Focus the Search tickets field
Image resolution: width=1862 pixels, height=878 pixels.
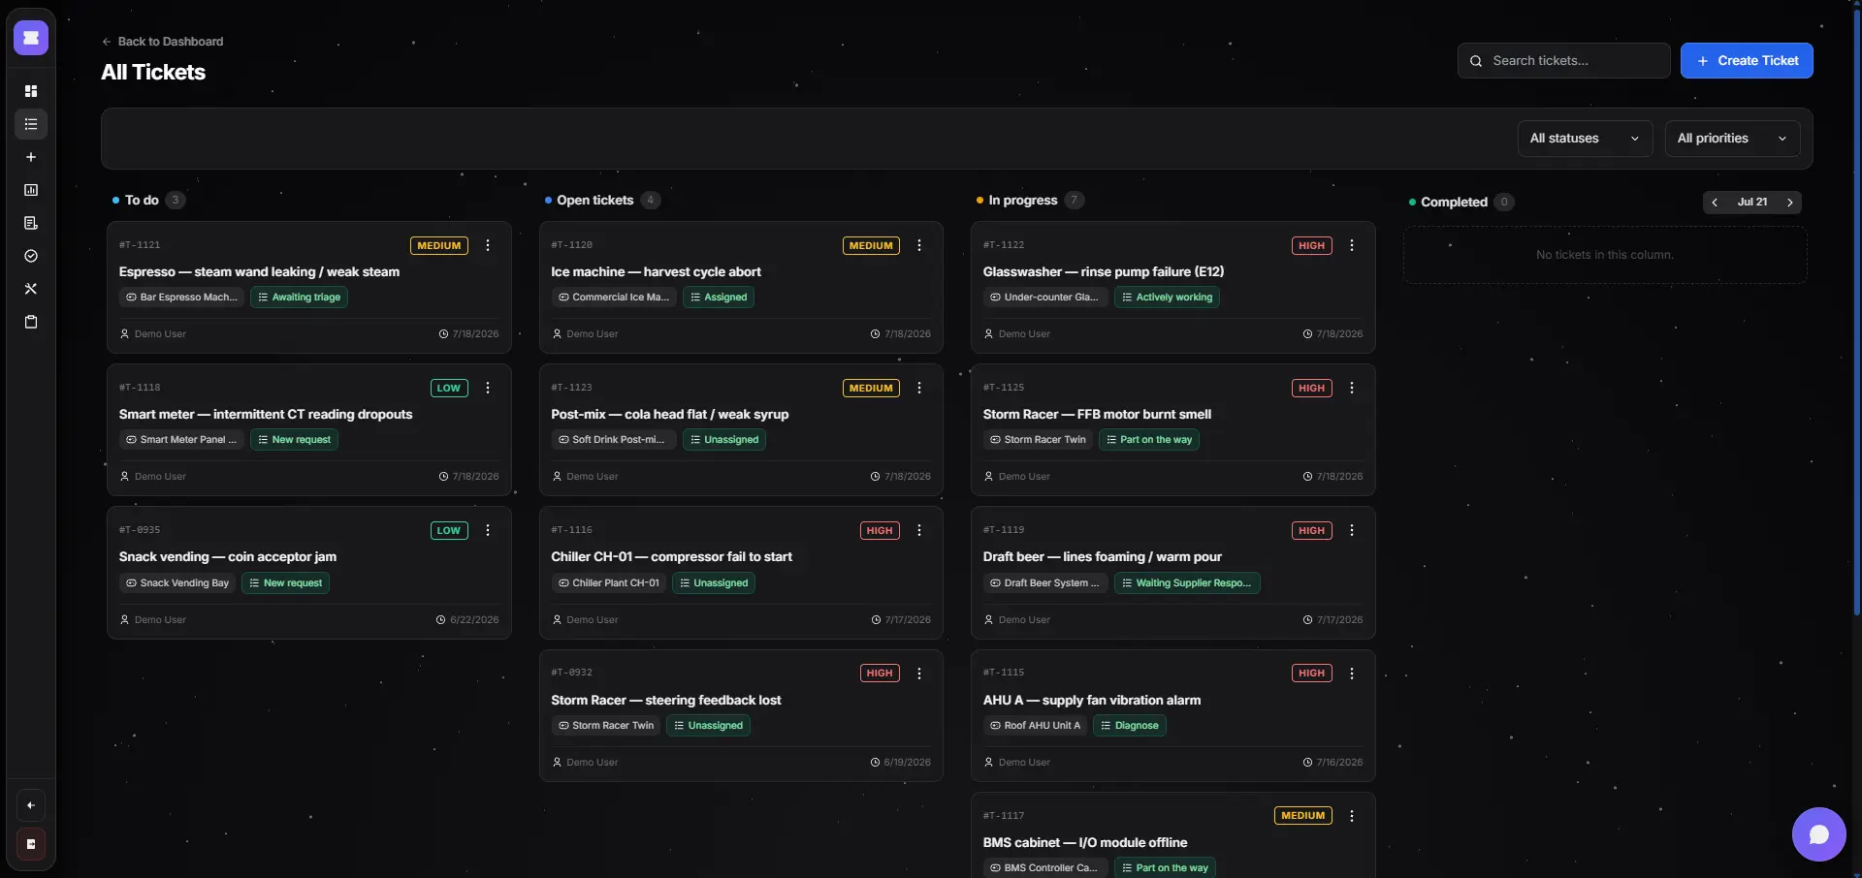[1563, 60]
